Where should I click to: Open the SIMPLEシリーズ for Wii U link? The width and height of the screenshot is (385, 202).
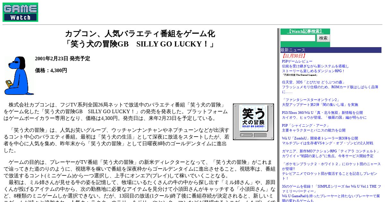click(x=331, y=193)
